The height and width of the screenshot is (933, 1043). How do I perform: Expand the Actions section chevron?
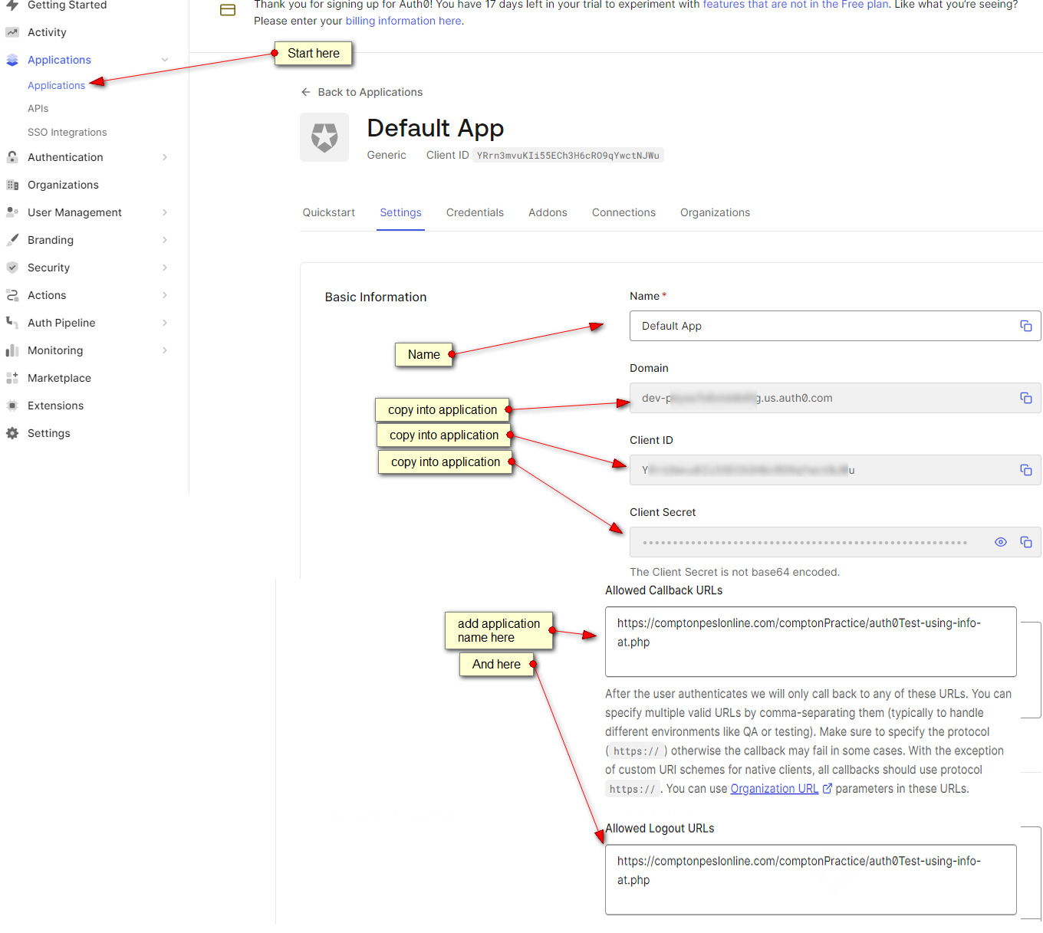click(165, 295)
